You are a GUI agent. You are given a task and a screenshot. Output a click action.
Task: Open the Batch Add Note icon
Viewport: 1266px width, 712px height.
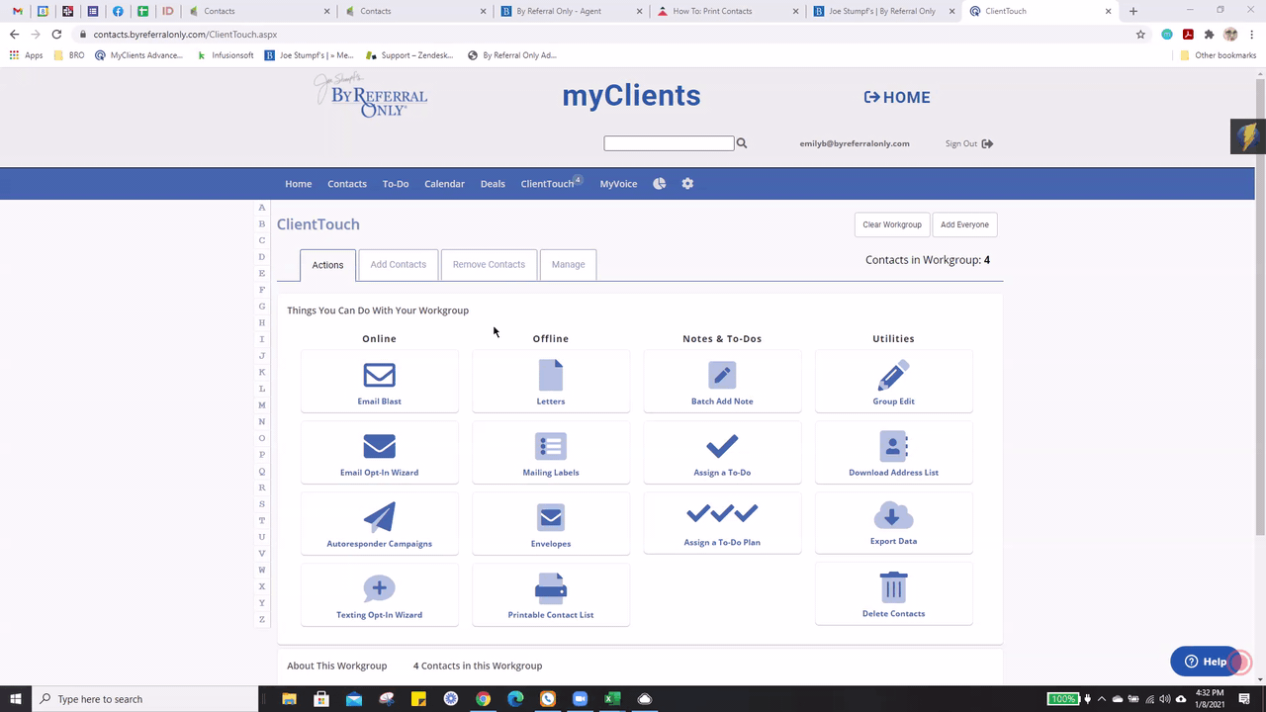click(722, 376)
